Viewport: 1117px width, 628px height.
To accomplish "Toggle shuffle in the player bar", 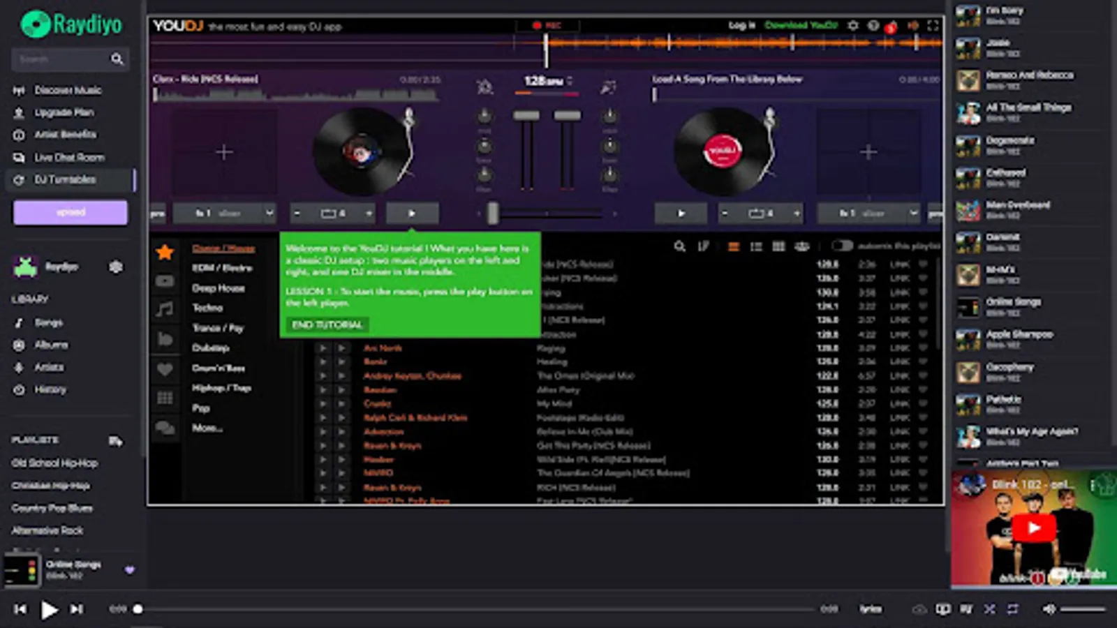I will 990,609.
